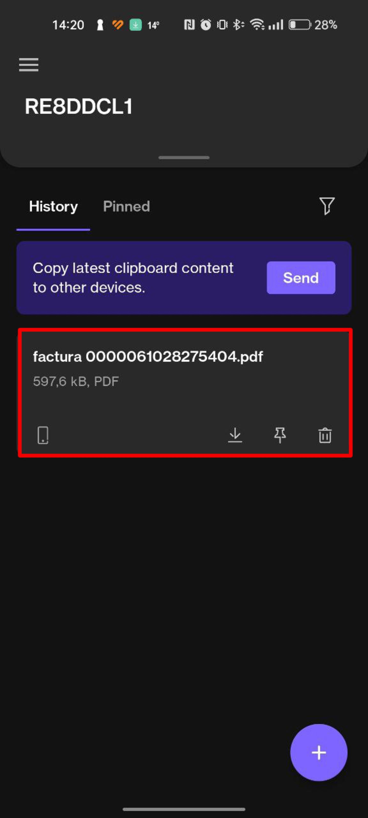Image resolution: width=368 pixels, height=818 pixels.
Task: Tap the bottom home gesture bar
Action: 184,809
